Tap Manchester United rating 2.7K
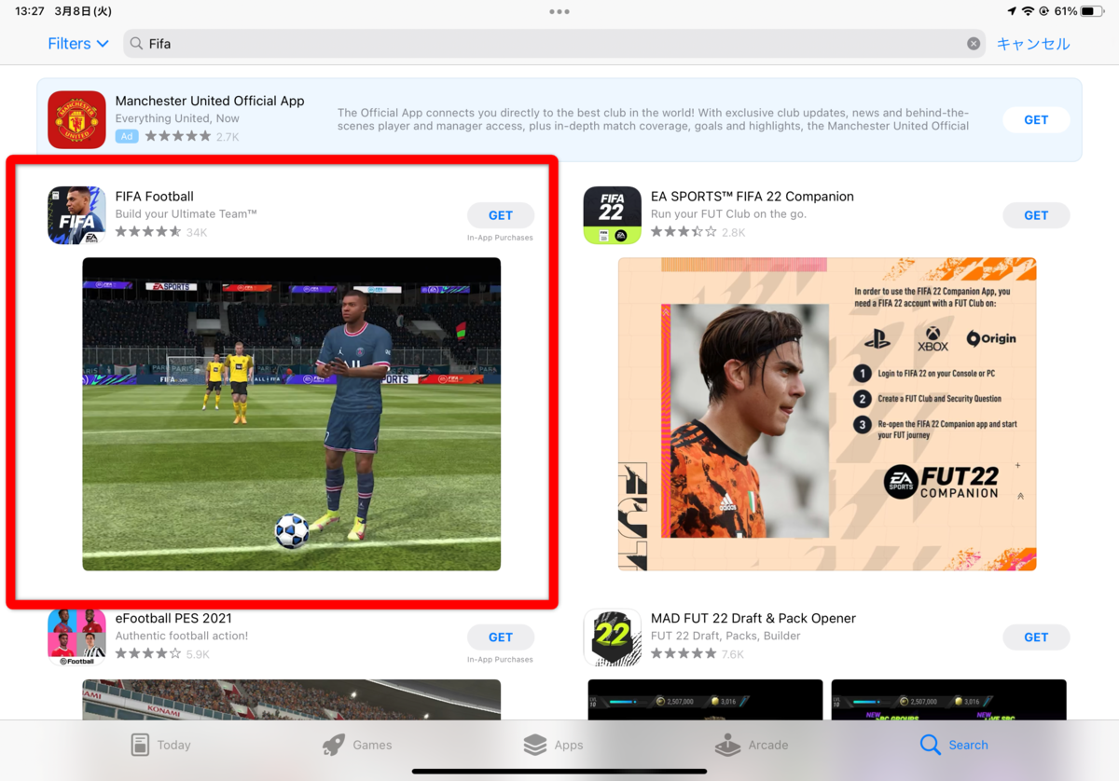The height and width of the screenshot is (781, 1119). [x=192, y=136]
